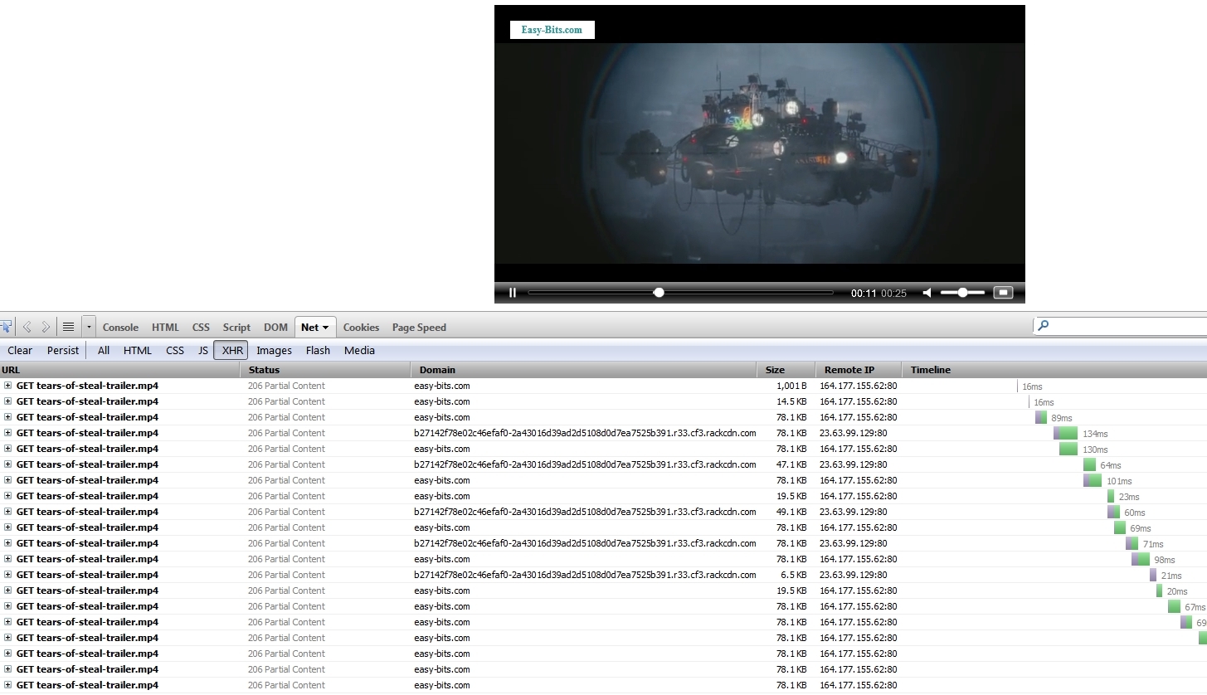
Task: Switch to the DOM panel tab
Action: pos(275,328)
